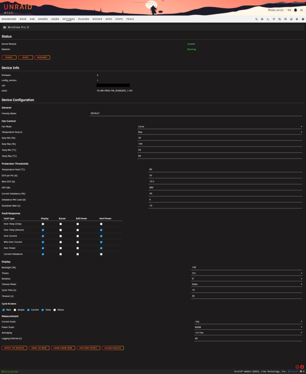Open the log file icon

coord(297,19)
